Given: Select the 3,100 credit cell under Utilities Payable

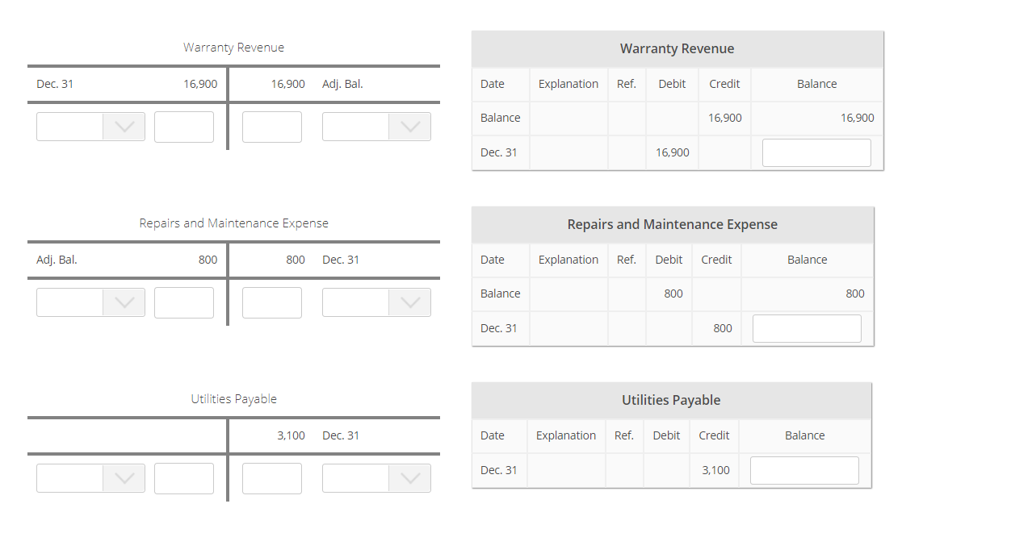Looking at the screenshot, I should pyautogui.click(x=714, y=470).
